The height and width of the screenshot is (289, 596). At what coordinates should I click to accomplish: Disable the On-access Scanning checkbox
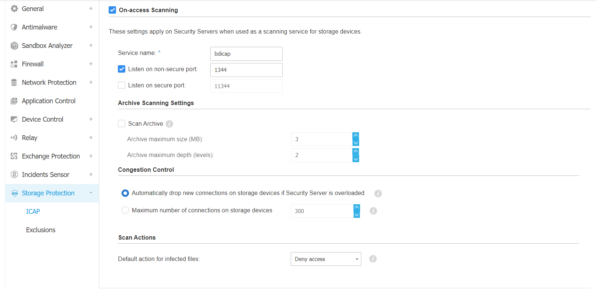coord(112,10)
